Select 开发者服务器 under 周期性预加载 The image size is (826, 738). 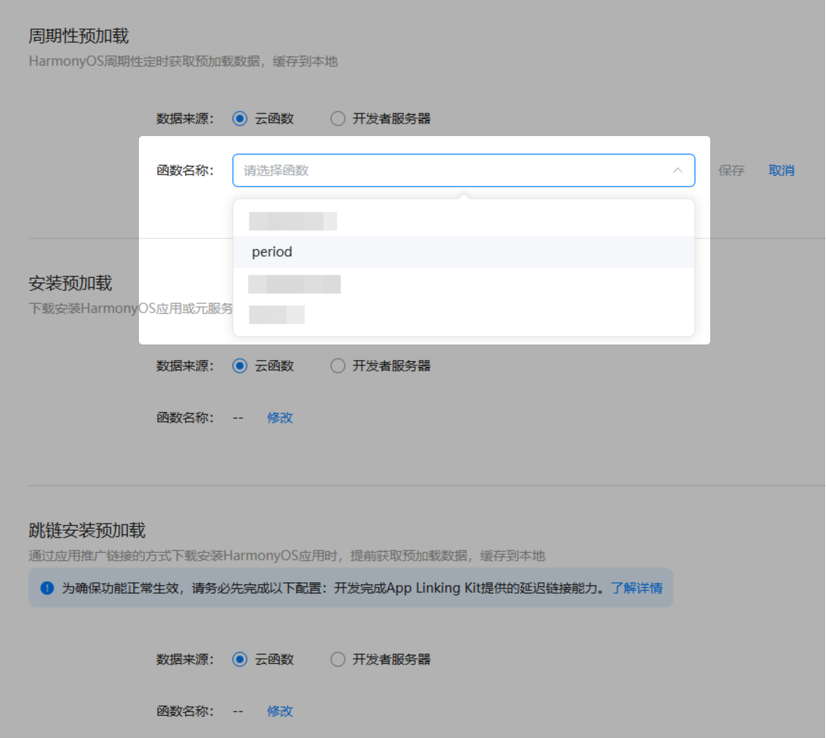338,119
